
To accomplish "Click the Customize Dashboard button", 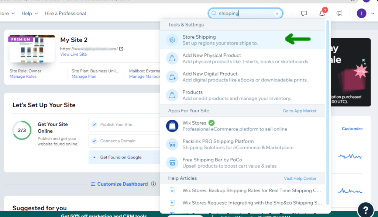I will [x=119, y=184].
